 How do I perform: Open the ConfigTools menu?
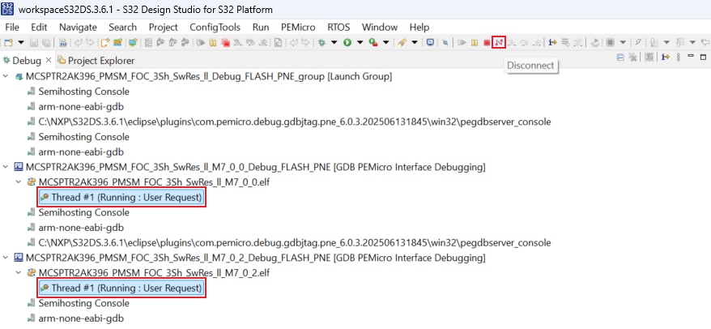coord(215,27)
